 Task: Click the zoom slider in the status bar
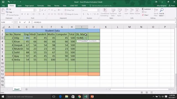pyautogui.click(x=163, y=92)
